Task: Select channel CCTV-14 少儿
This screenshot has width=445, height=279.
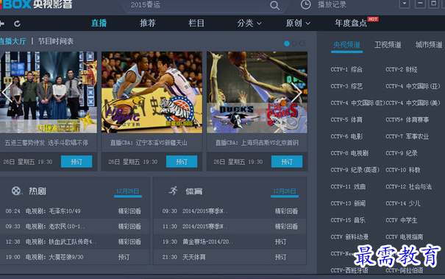Action: point(403,204)
